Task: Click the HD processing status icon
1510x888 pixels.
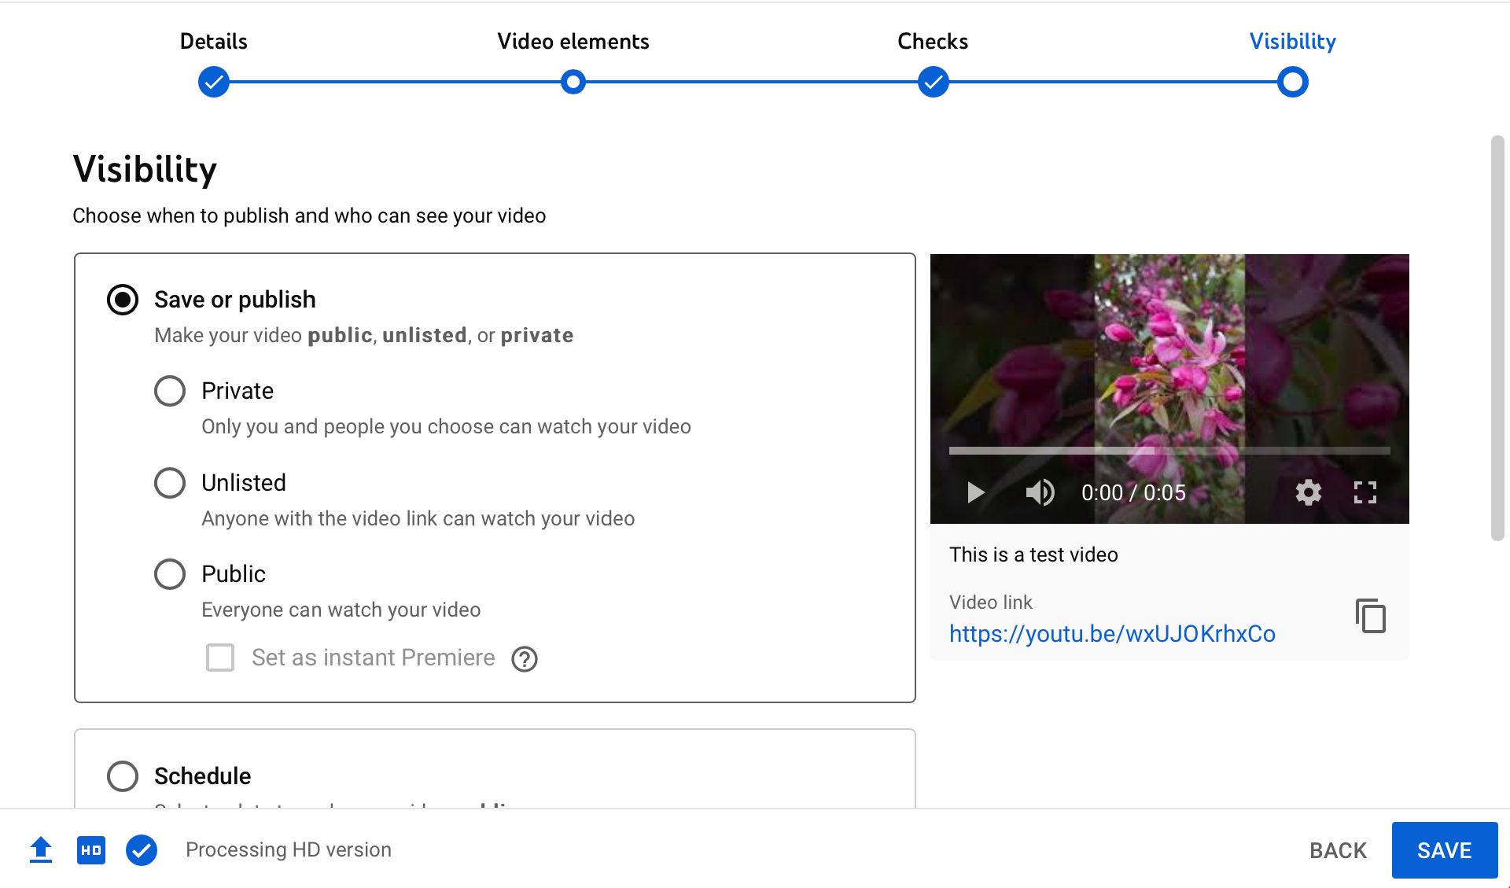Action: [x=91, y=850]
